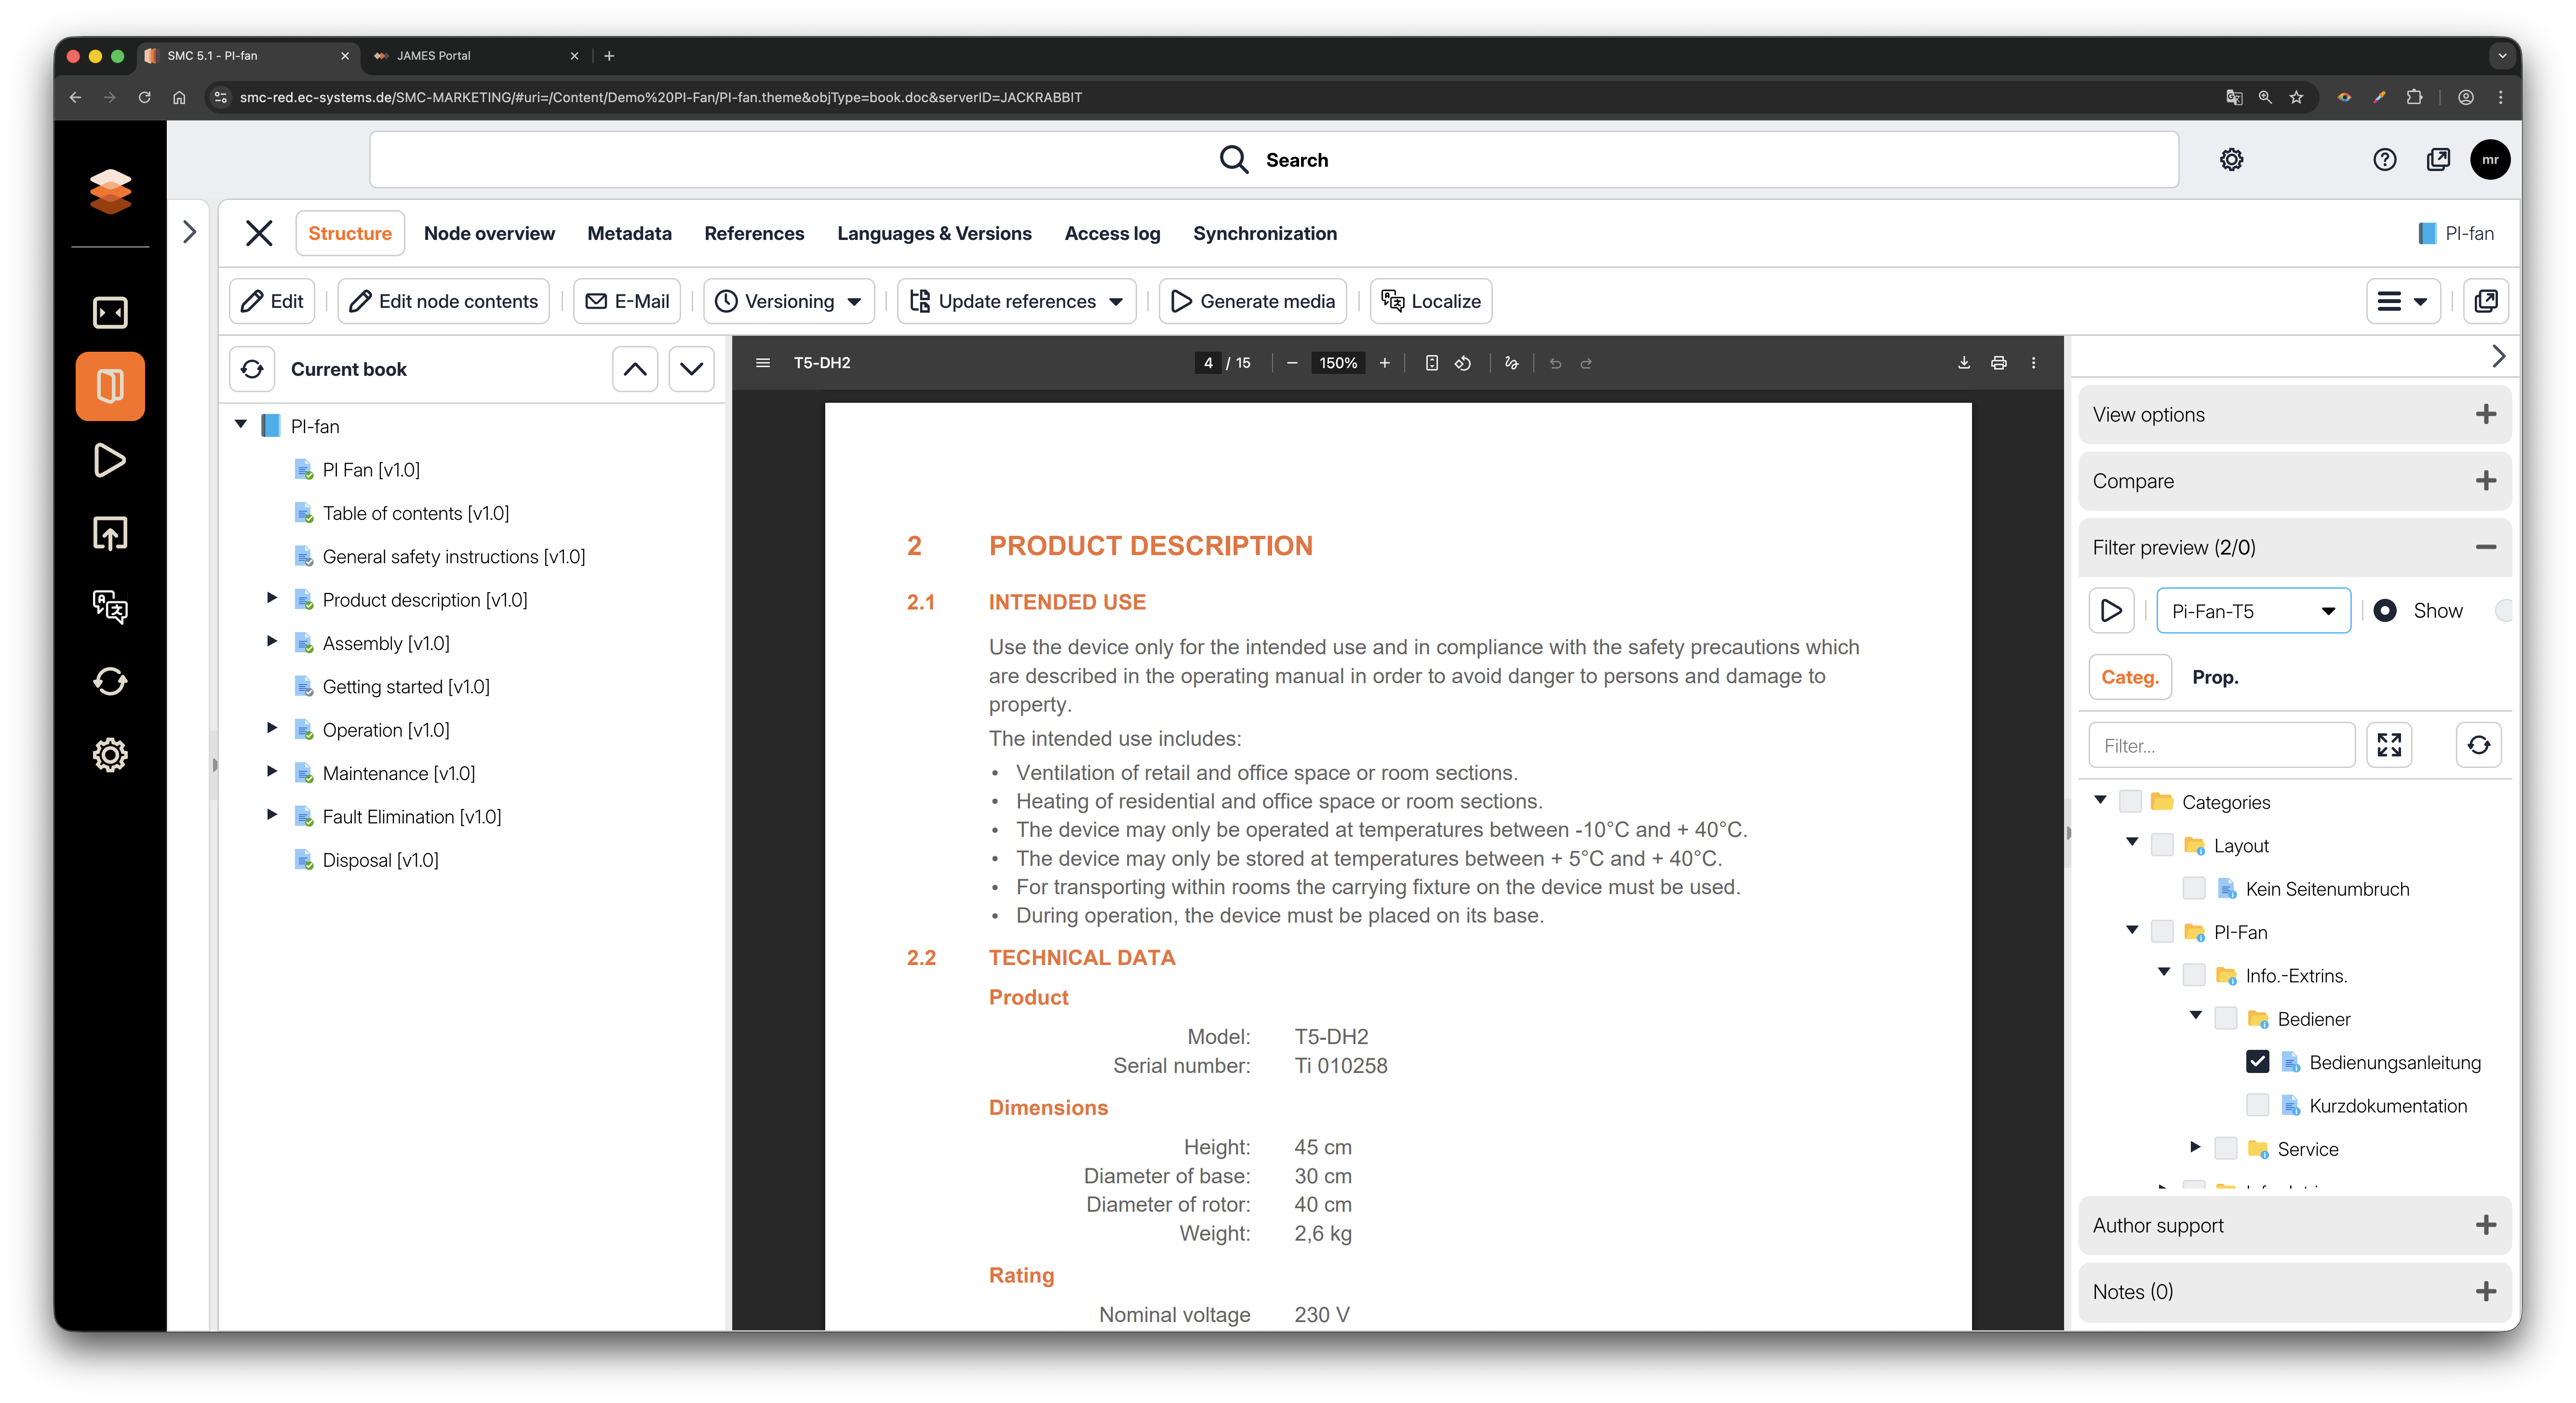Switch to the Metadata tab

tap(629, 233)
